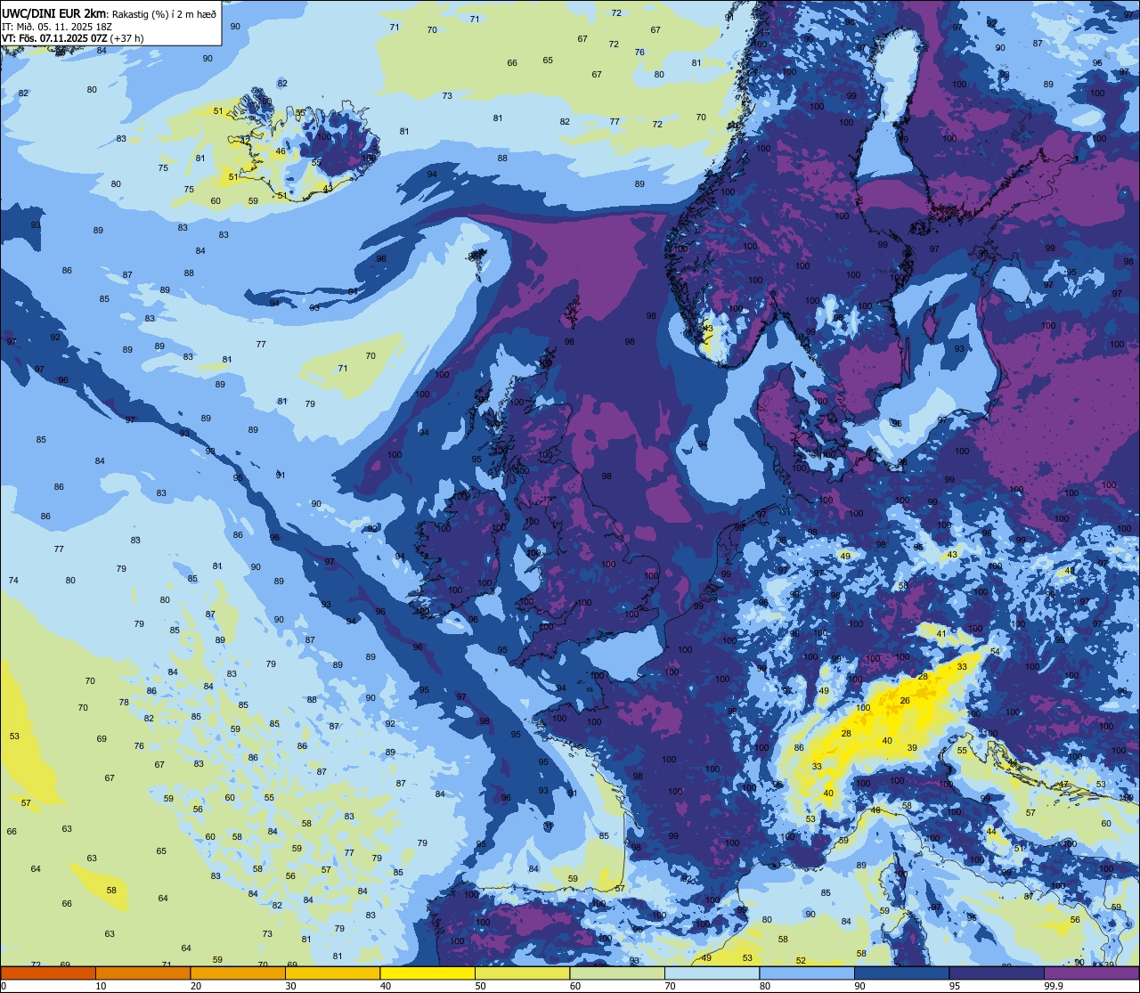Click the "(+37 h)" forecast offset text

126,38
